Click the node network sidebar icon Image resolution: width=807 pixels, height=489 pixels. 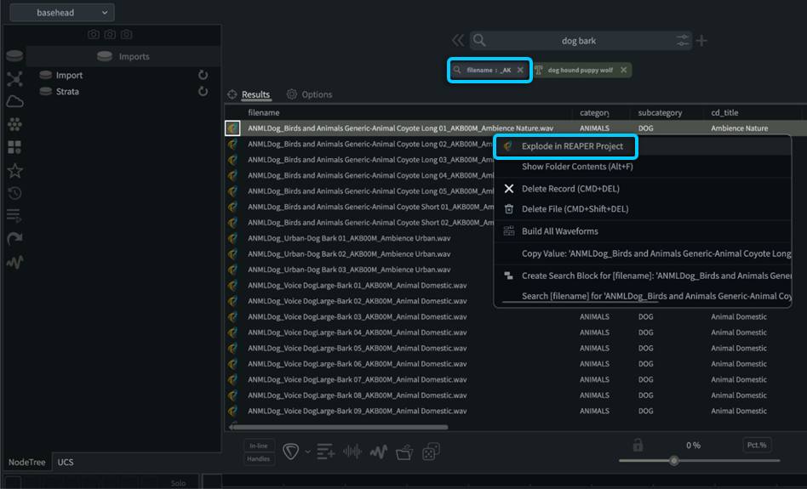coord(14,79)
